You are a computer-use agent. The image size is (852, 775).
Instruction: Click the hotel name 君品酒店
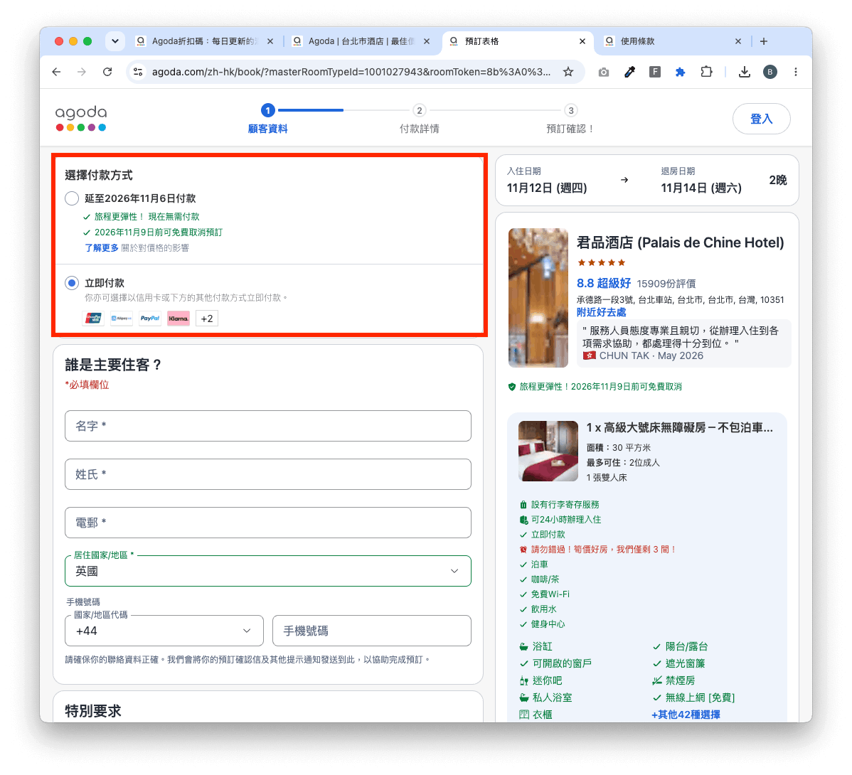(x=680, y=242)
